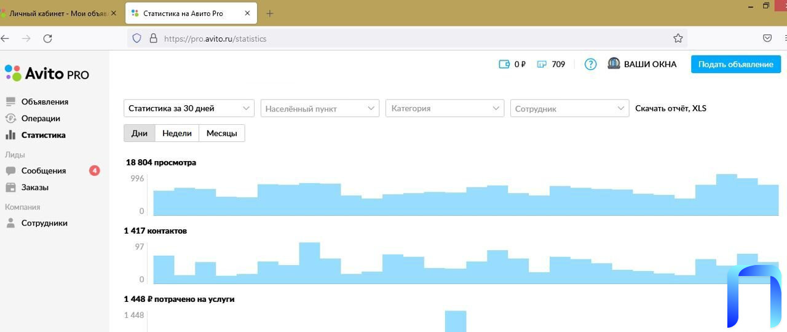Click the Заказы box icon
Viewport: 787px width, 332px height.
[x=10, y=188]
